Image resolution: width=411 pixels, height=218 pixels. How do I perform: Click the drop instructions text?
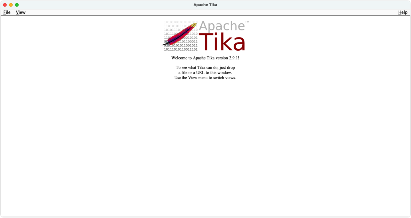point(205,72)
